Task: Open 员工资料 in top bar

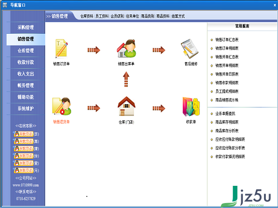Action: (102, 16)
